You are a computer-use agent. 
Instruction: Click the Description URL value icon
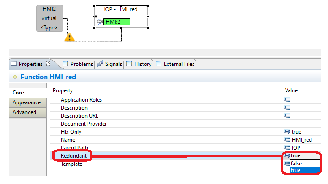(x=287, y=115)
